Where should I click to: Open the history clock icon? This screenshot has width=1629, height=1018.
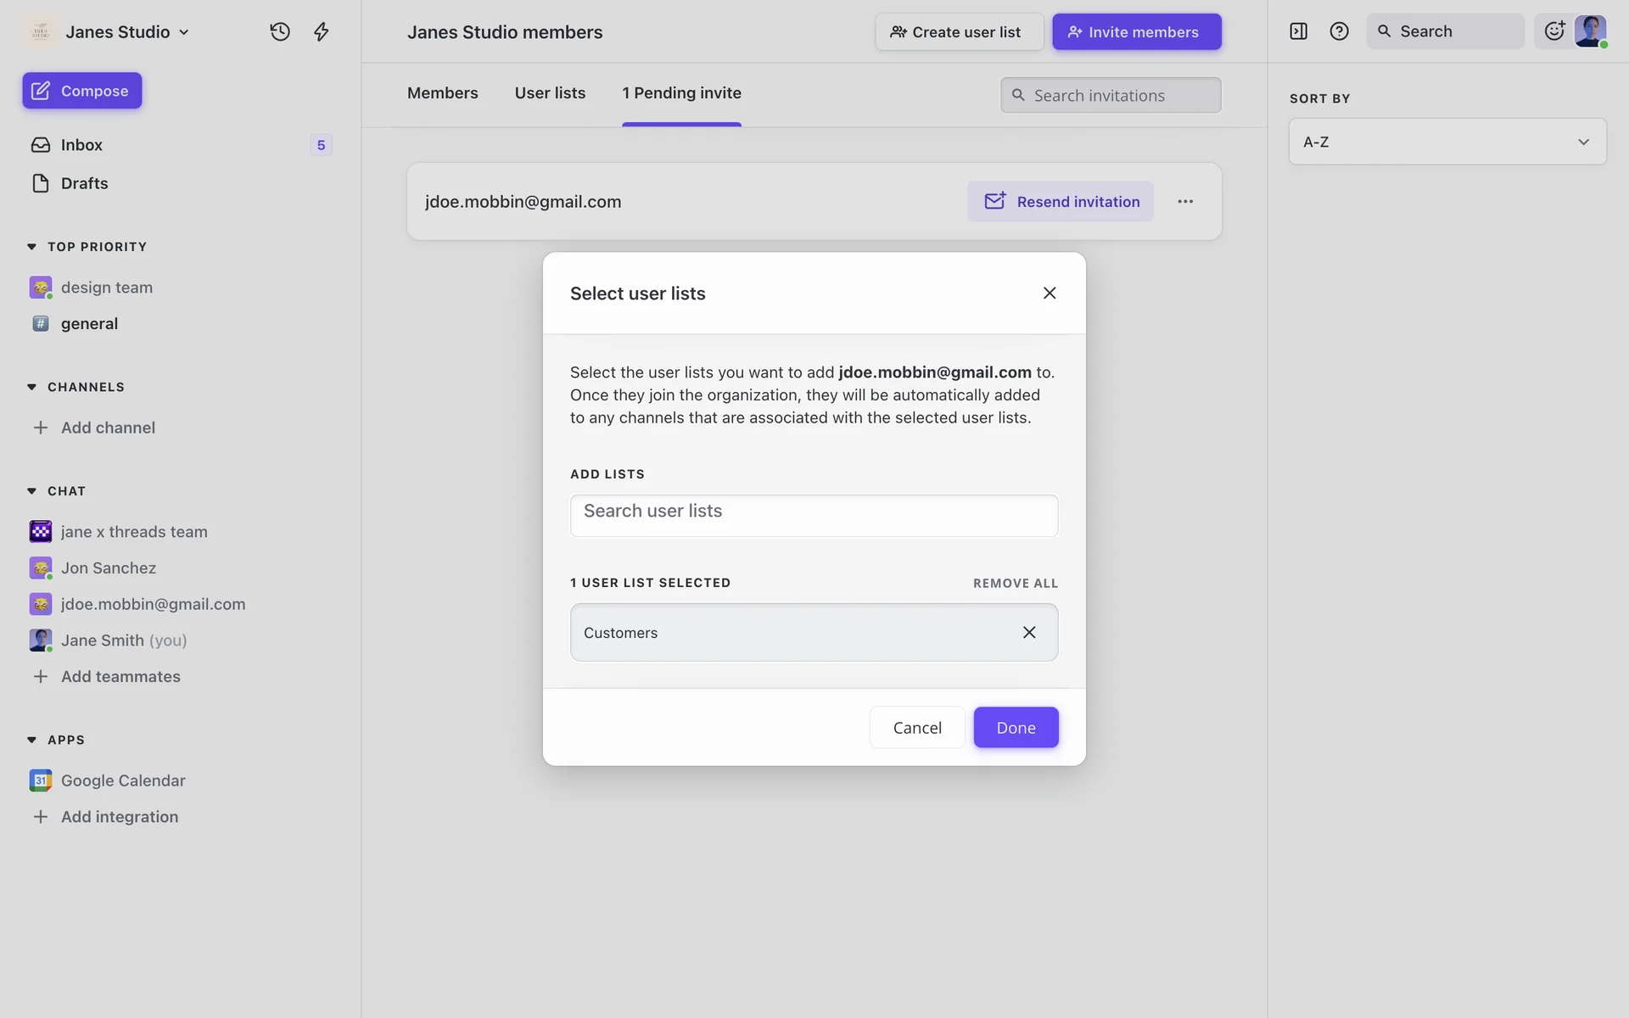click(x=280, y=31)
